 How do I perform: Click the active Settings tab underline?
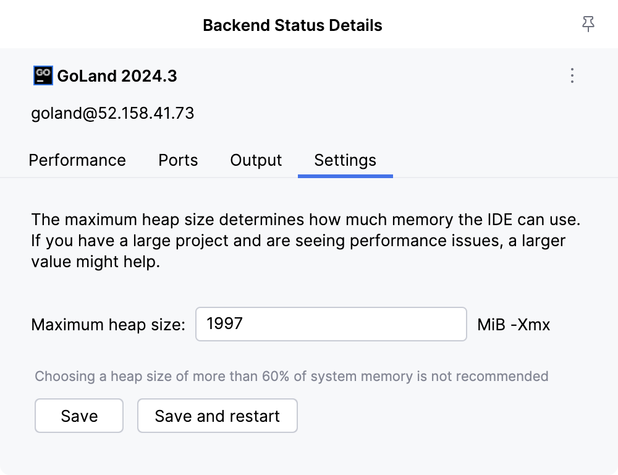tap(345, 176)
